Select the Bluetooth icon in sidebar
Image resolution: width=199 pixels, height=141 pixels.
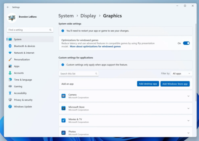point(10,46)
